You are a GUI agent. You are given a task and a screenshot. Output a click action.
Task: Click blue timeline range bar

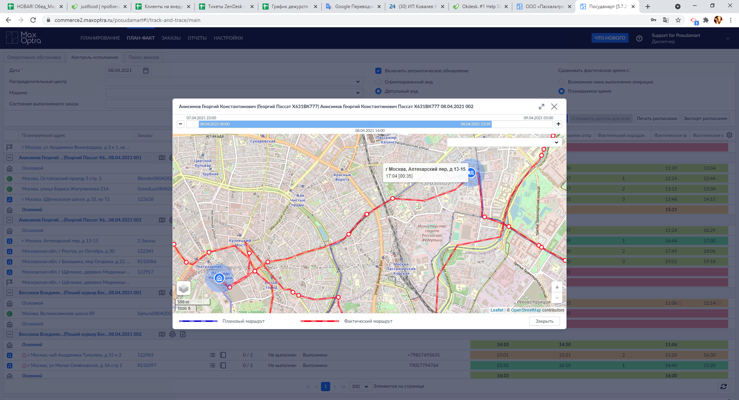(x=345, y=124)
